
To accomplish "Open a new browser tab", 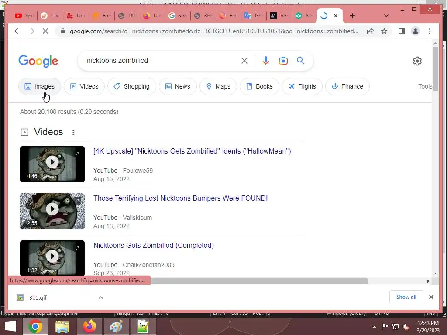I will pos(352,16).
